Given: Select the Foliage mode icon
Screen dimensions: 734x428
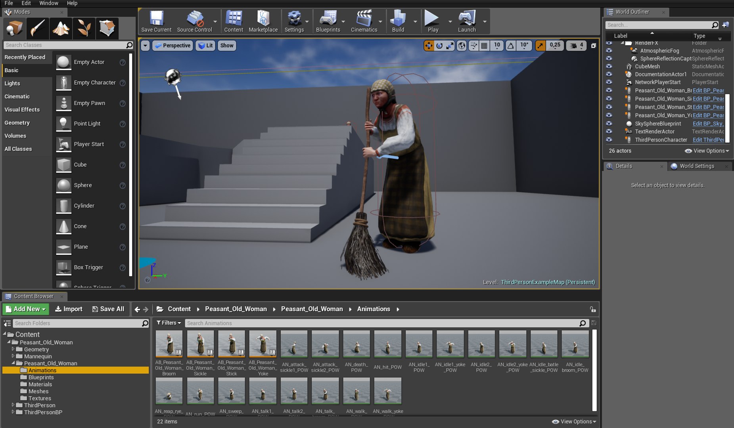Looking at the screenshot, I should [x=84, y=29].
